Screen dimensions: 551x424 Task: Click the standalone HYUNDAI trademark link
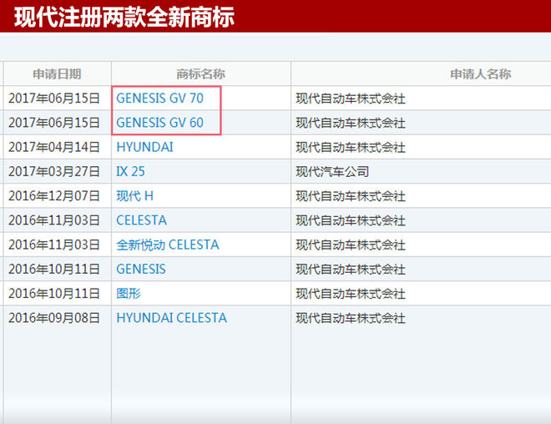coord(144,147)
